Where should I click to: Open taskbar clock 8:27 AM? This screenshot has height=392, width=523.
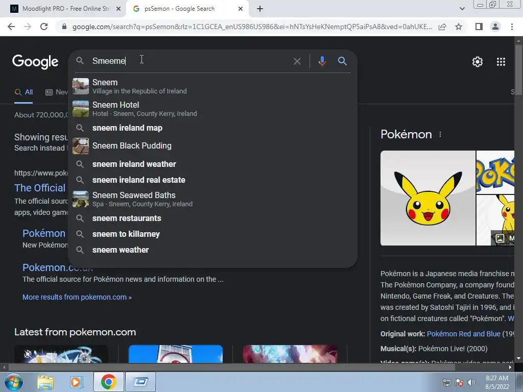497,382
